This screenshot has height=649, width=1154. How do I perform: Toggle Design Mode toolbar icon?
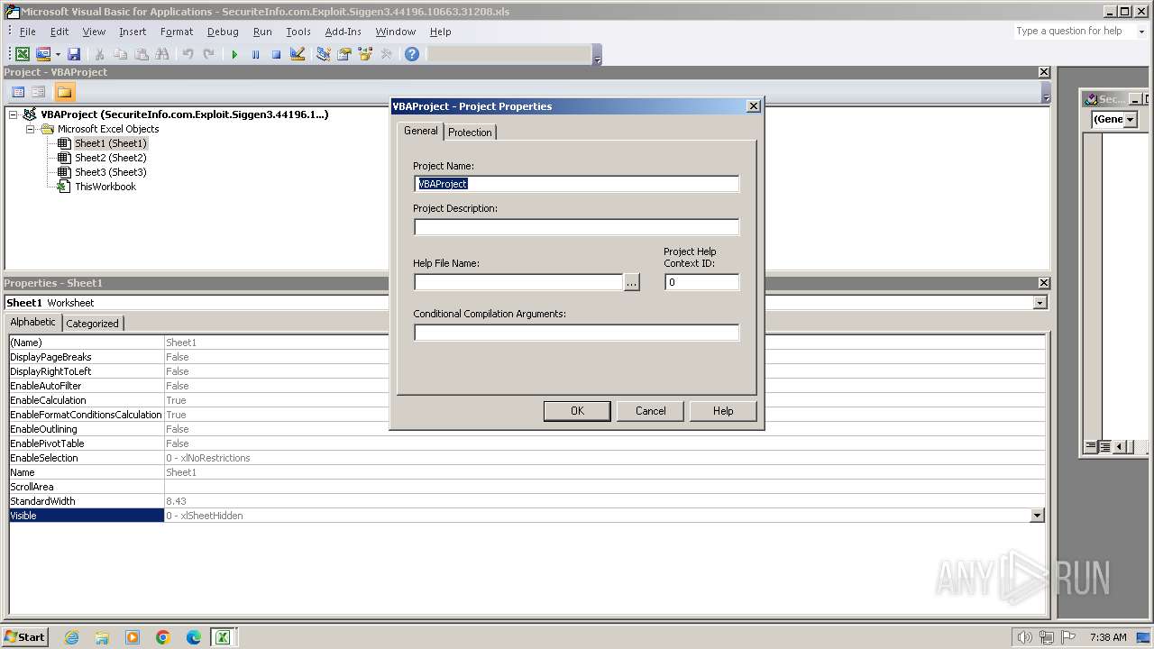pos(298,55)
